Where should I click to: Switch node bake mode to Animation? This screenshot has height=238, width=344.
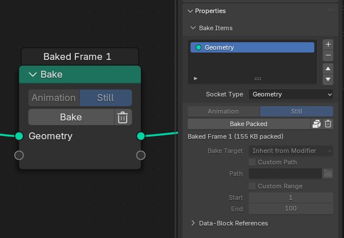(54, 98)
